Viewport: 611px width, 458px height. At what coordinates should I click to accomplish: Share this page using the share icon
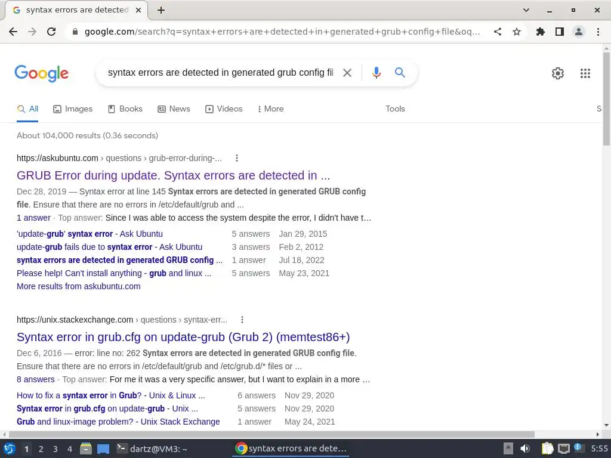[498, 32]
